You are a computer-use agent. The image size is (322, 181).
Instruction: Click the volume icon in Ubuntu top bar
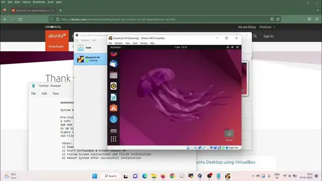tap(232, 47)
